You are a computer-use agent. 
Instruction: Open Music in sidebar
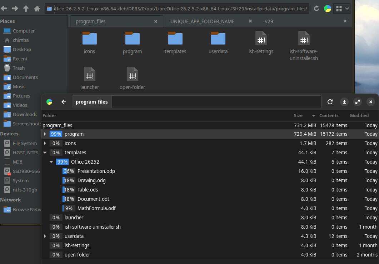19,86
